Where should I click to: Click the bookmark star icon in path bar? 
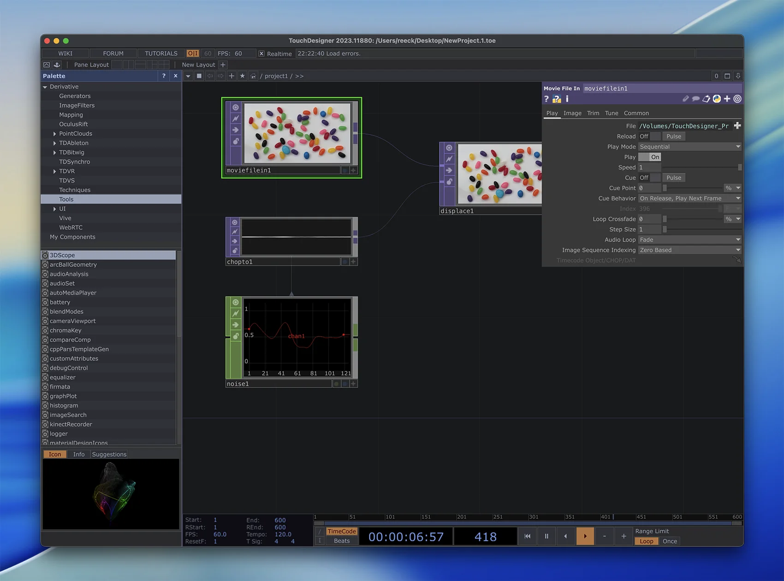click(x=242, y=76)
